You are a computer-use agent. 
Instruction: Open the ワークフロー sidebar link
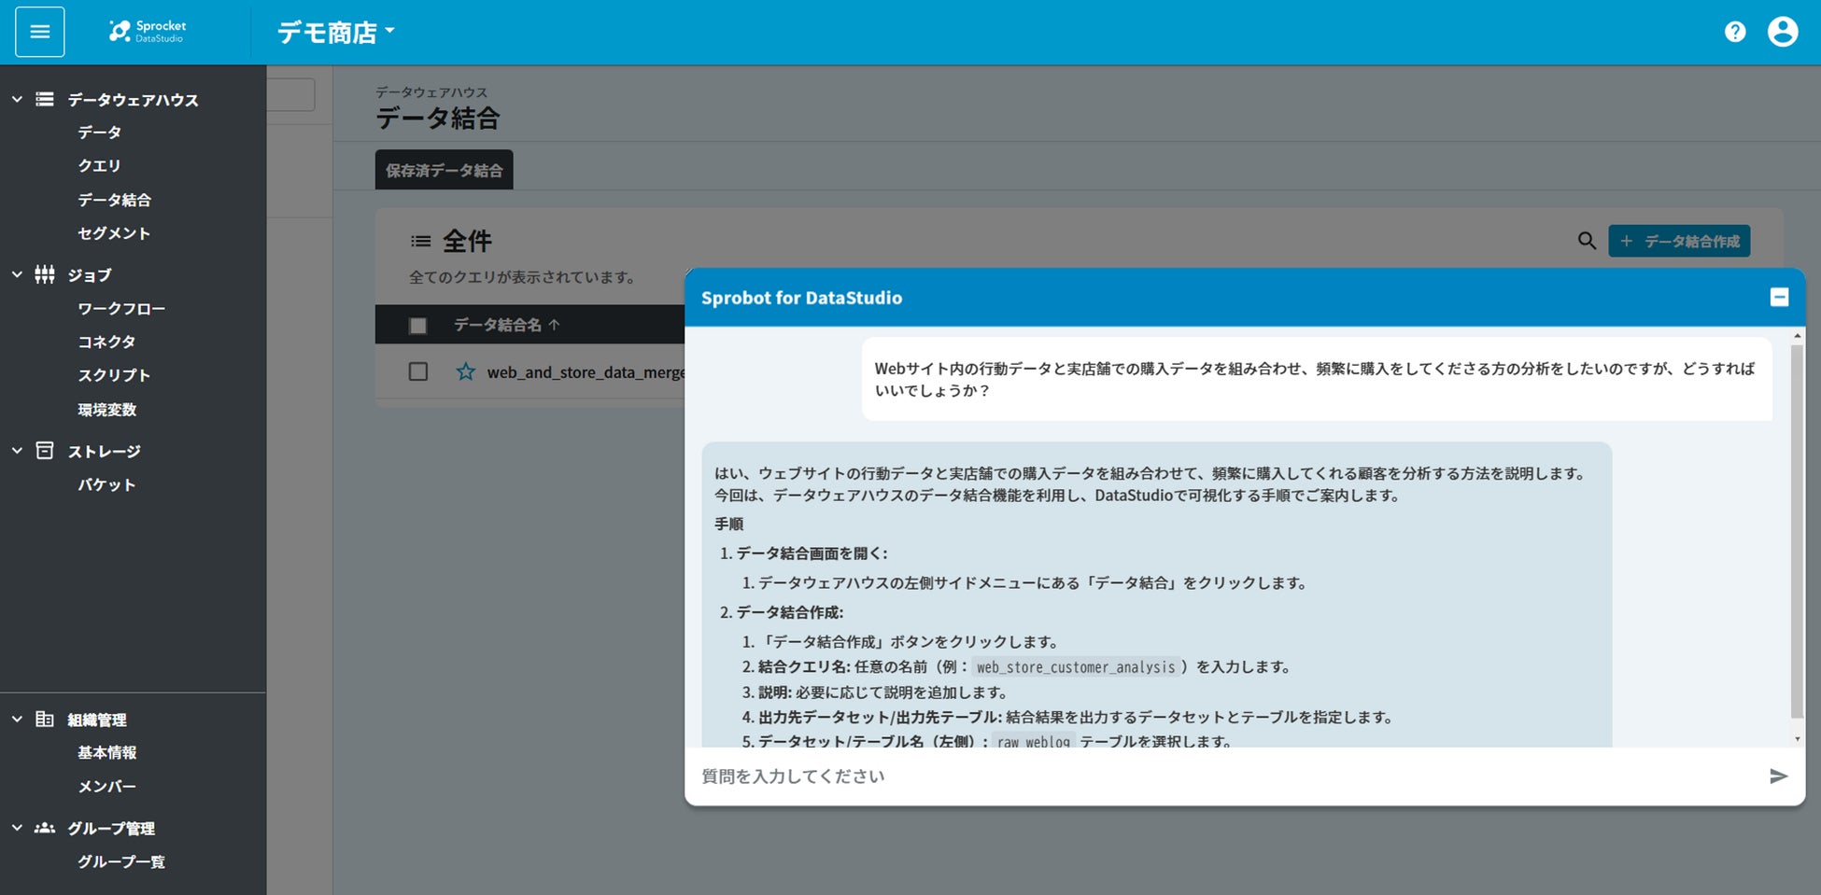(121, 308)
